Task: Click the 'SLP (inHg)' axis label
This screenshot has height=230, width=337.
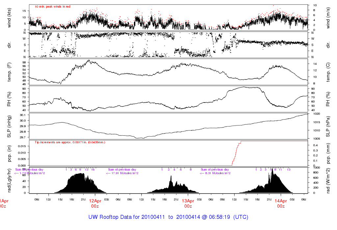Action: [x=9, y=126]
